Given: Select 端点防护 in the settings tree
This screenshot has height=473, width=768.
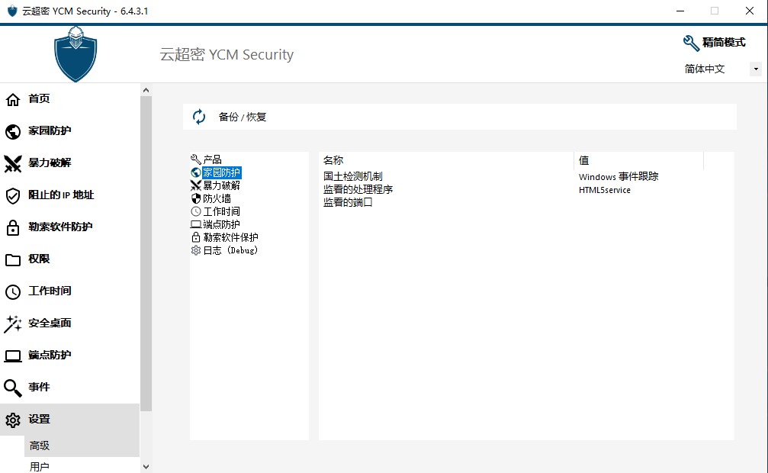Looking at the screenshot, I should (221, 224).
